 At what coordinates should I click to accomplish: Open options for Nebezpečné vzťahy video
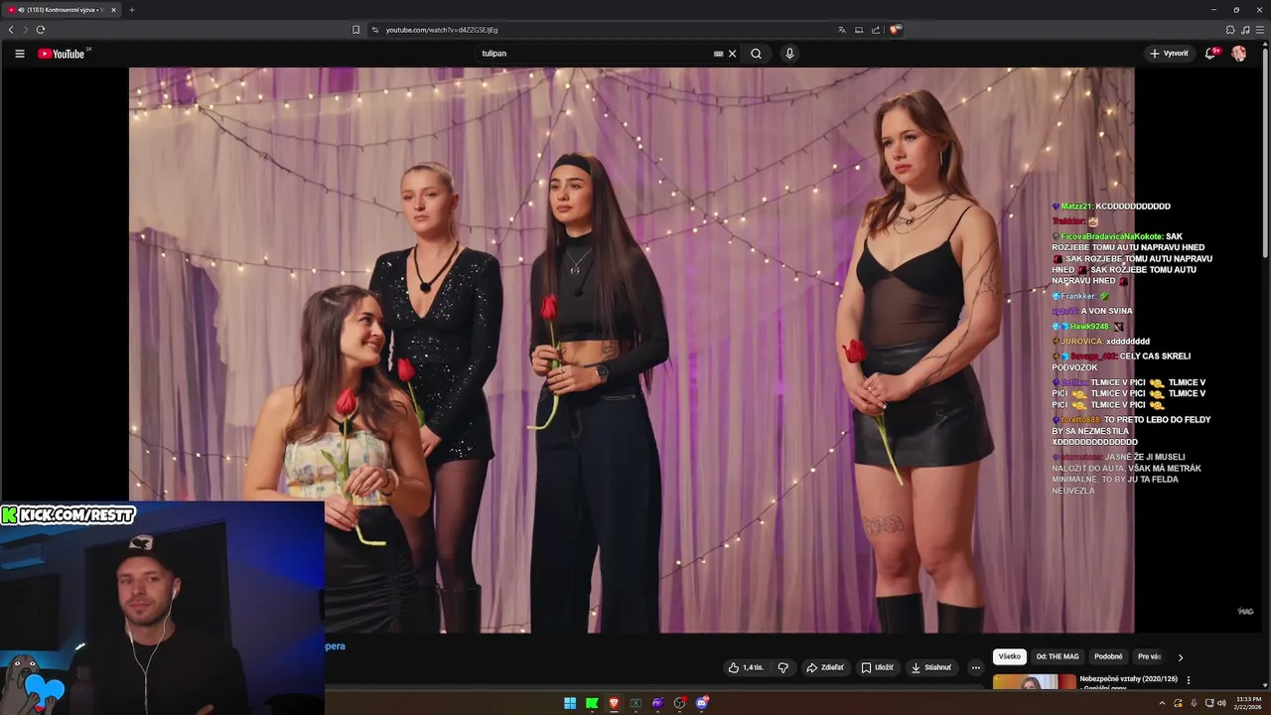click(x=1189, y=680)
